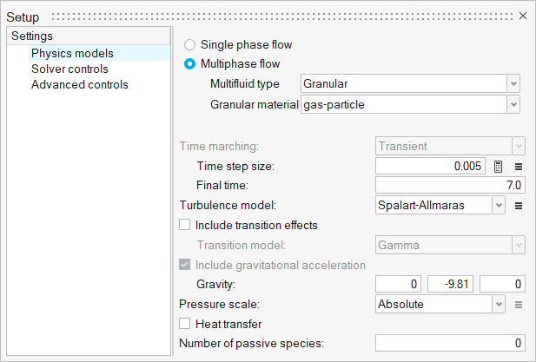Enable the Heat transfer checkbox

click(185, 324)
